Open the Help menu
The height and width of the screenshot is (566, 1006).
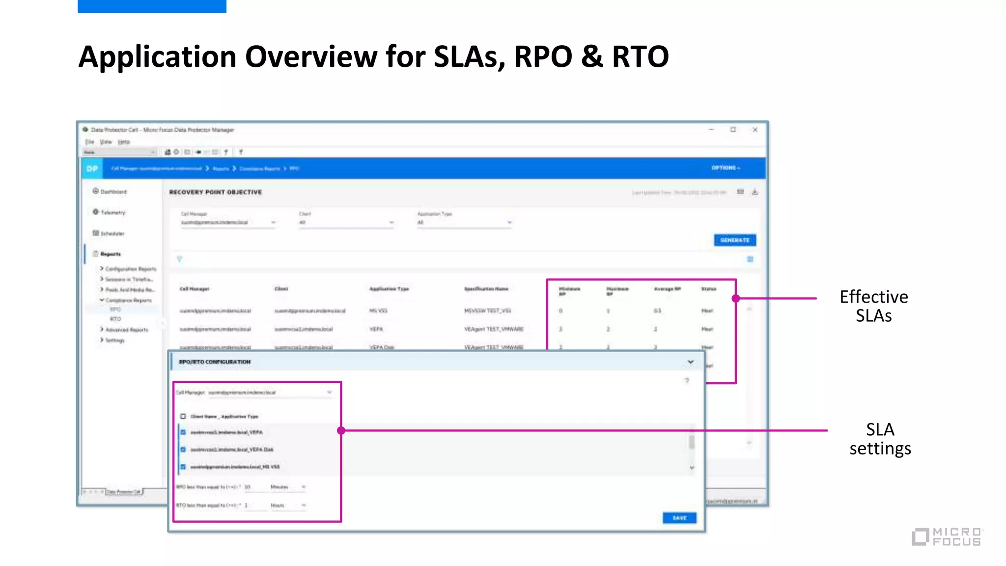(124, 142)
